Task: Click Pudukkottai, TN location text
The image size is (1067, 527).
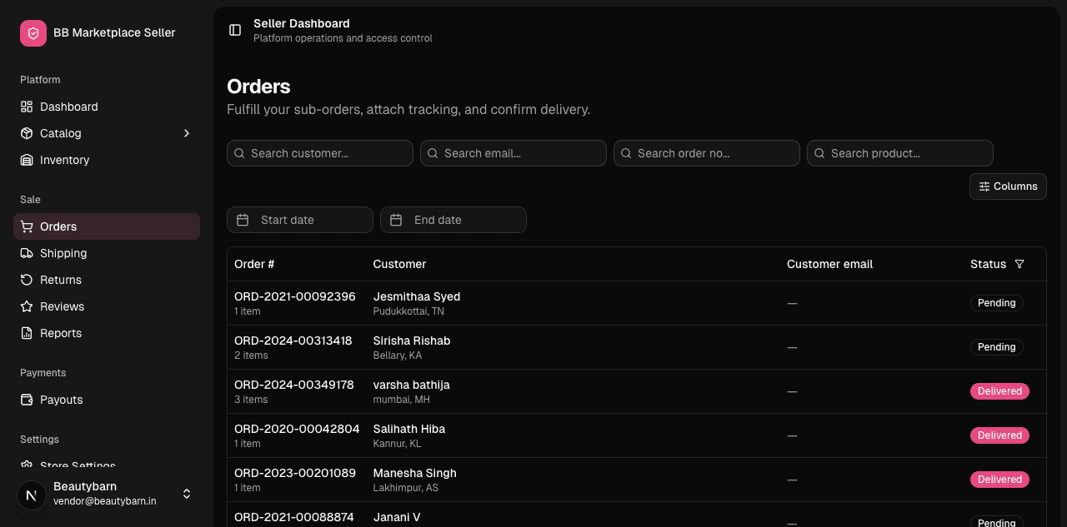Action: point(408,311)
